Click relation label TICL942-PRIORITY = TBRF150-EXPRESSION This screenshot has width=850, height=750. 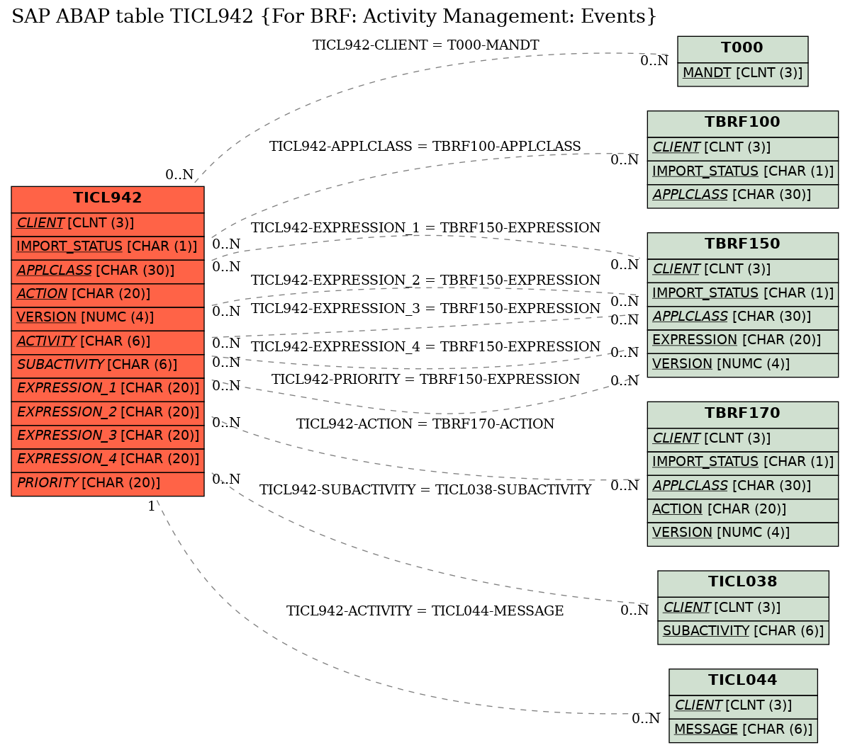[425, 380]
